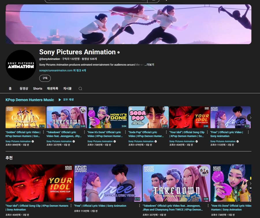260x218 pixels.
Task: Click @SonyAnimation handle text
Action: tap(49, 59)
